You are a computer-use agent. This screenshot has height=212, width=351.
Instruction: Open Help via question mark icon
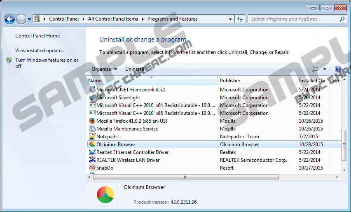(x=338, y=69)
